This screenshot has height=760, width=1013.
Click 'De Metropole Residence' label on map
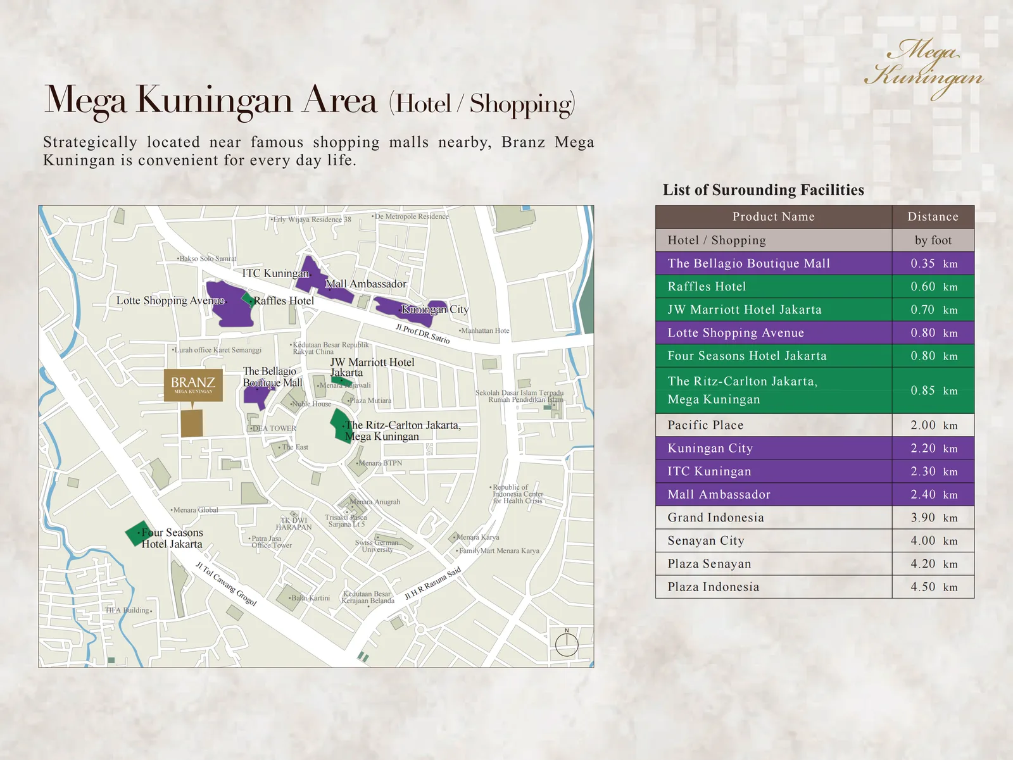411,216
